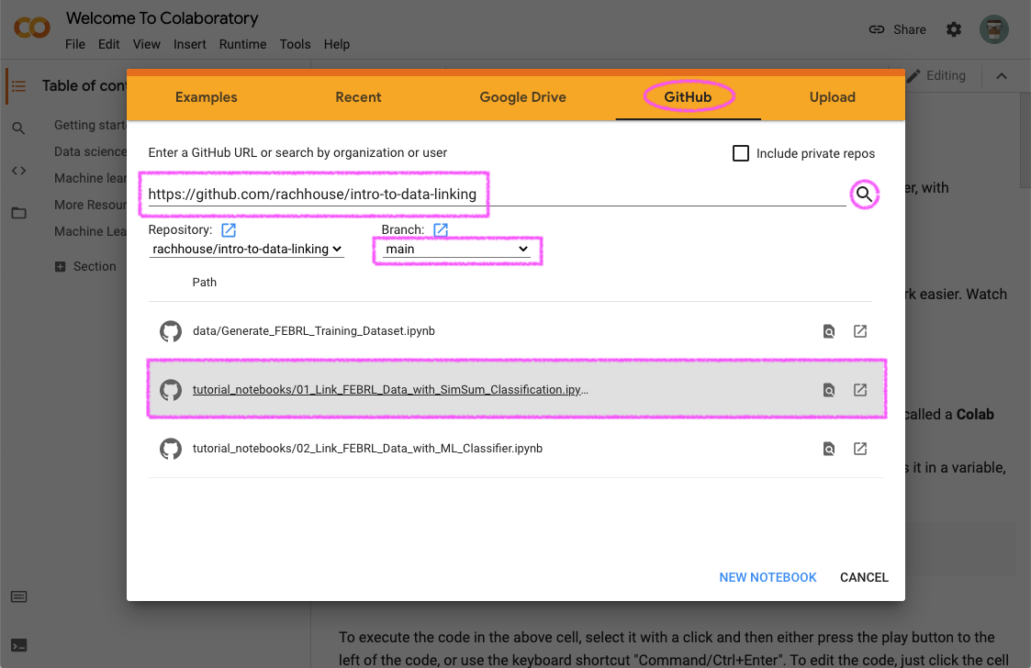Click the GitHub URL input field
Screen dimensions: 1031x668
[x=497, y=195]
